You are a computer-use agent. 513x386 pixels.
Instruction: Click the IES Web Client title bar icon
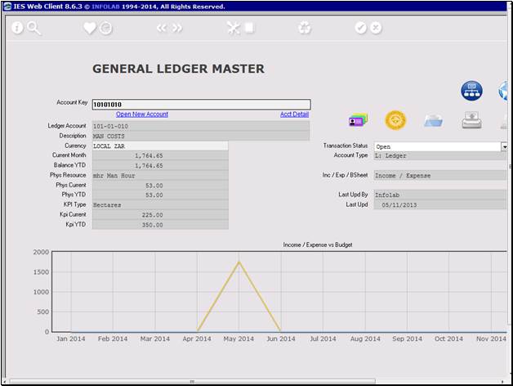[7, 7]
